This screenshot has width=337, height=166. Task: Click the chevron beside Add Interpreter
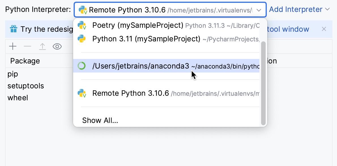[327, 10]
